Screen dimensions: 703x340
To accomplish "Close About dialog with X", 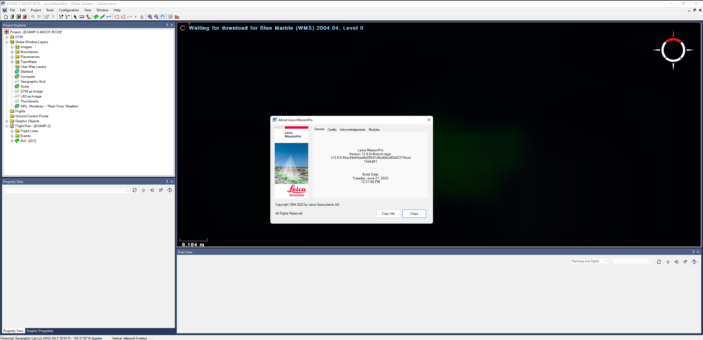I will 429,120.
